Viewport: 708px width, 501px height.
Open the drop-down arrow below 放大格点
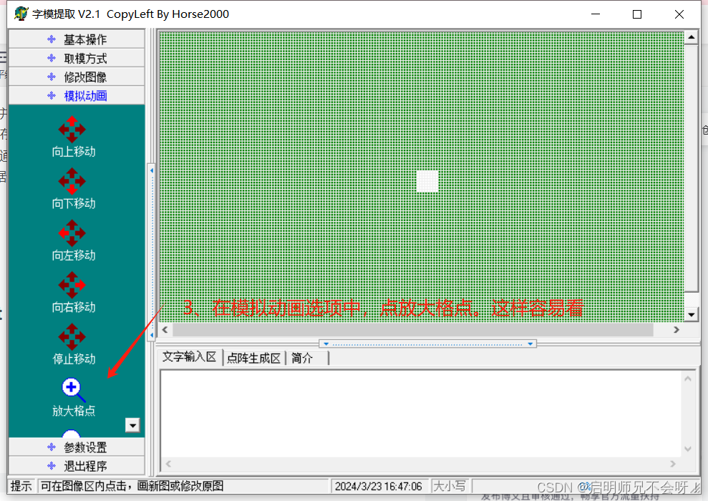click(x=132, y=425)
